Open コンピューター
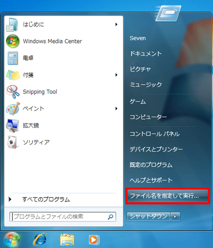 148,117
